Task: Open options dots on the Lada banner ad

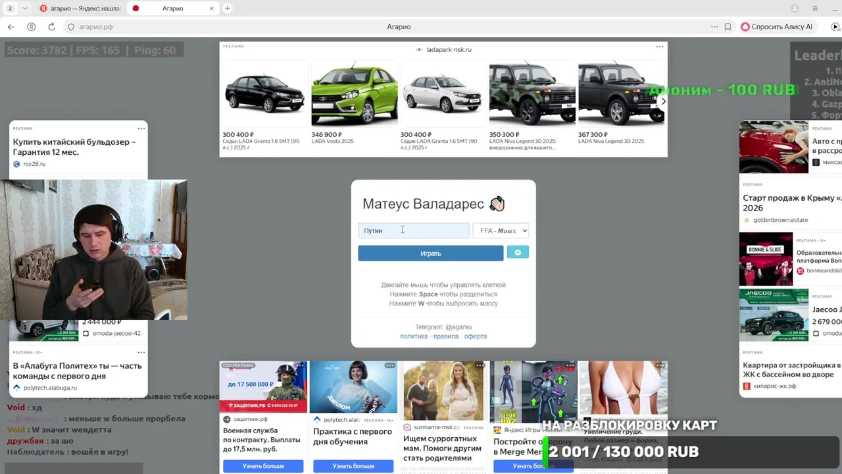Action: coord(660,47)
